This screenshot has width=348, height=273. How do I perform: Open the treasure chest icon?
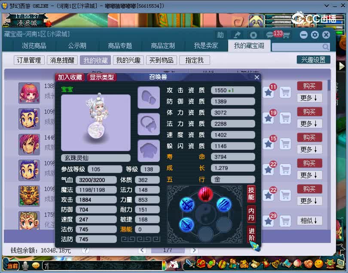tap(200, 264)
